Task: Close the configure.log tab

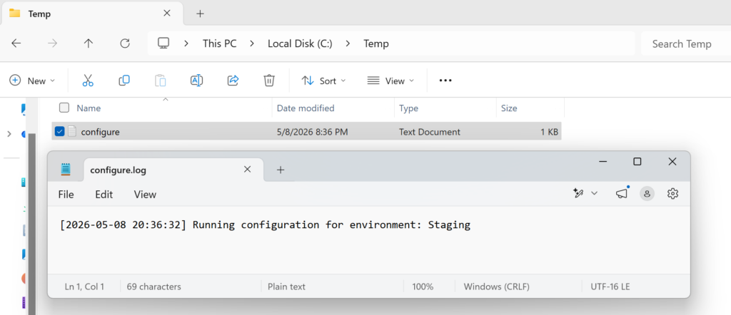Action: 248,170
